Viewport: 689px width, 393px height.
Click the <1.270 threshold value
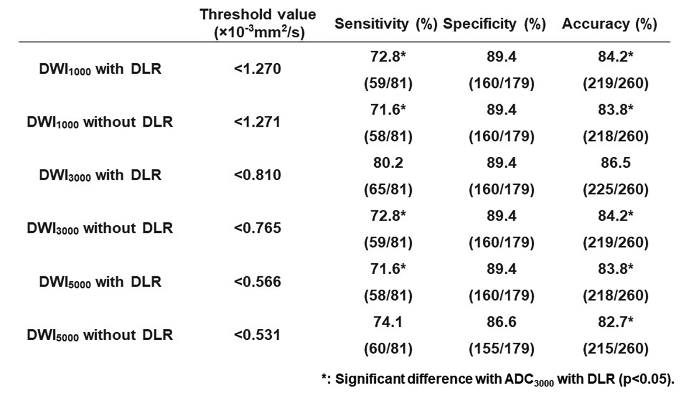[257, 69]
